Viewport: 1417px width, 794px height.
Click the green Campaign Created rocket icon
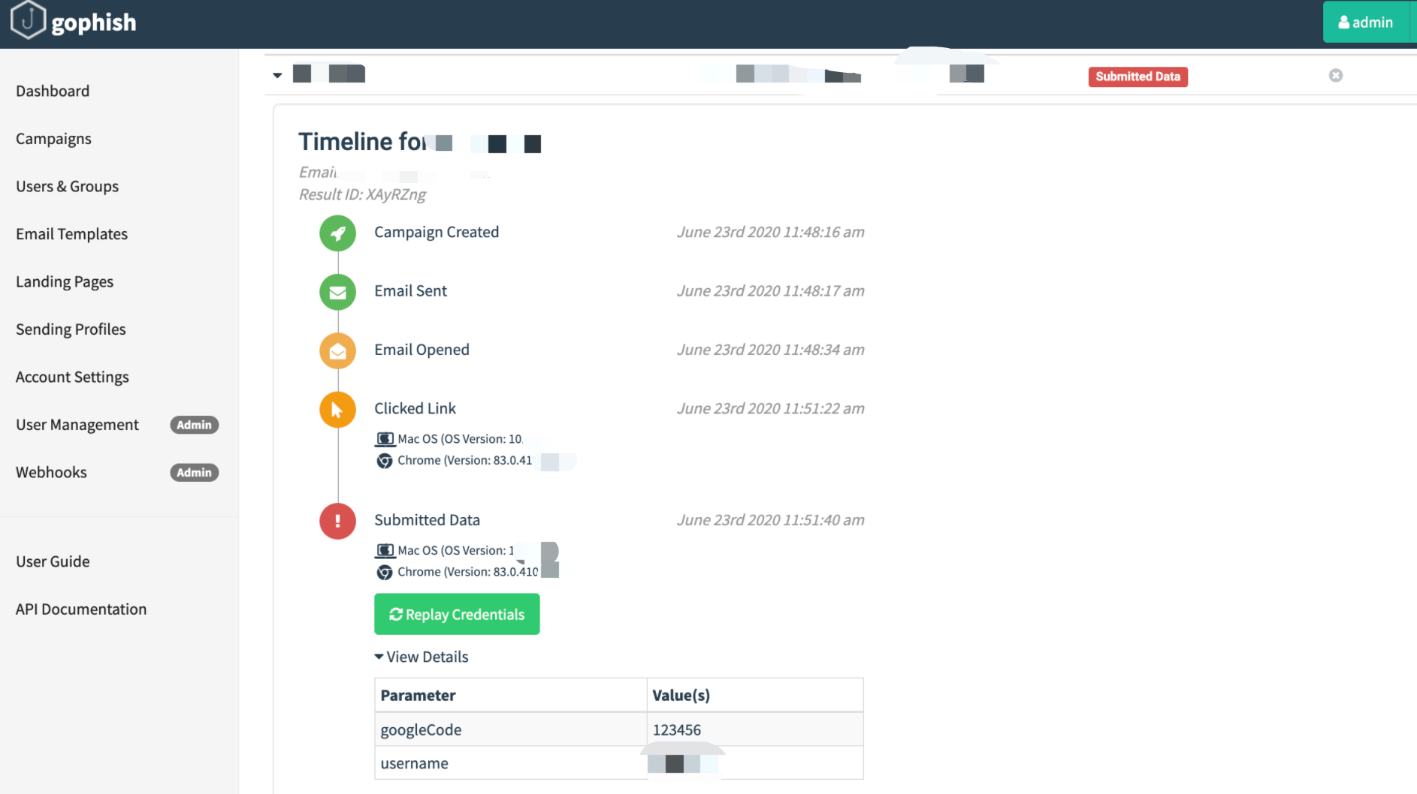click(337, 233)
